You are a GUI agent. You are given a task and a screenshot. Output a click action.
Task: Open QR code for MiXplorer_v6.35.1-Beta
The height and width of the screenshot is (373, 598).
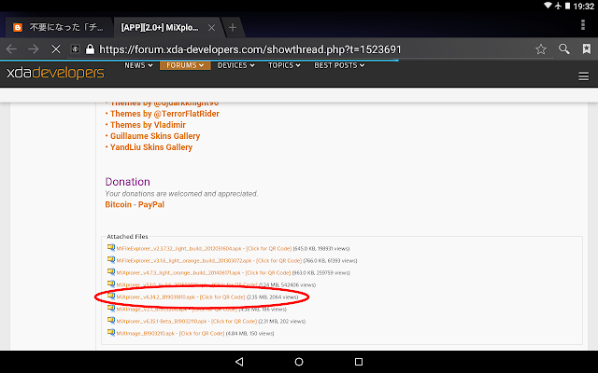pyautogui.click(x=234, y=321)
